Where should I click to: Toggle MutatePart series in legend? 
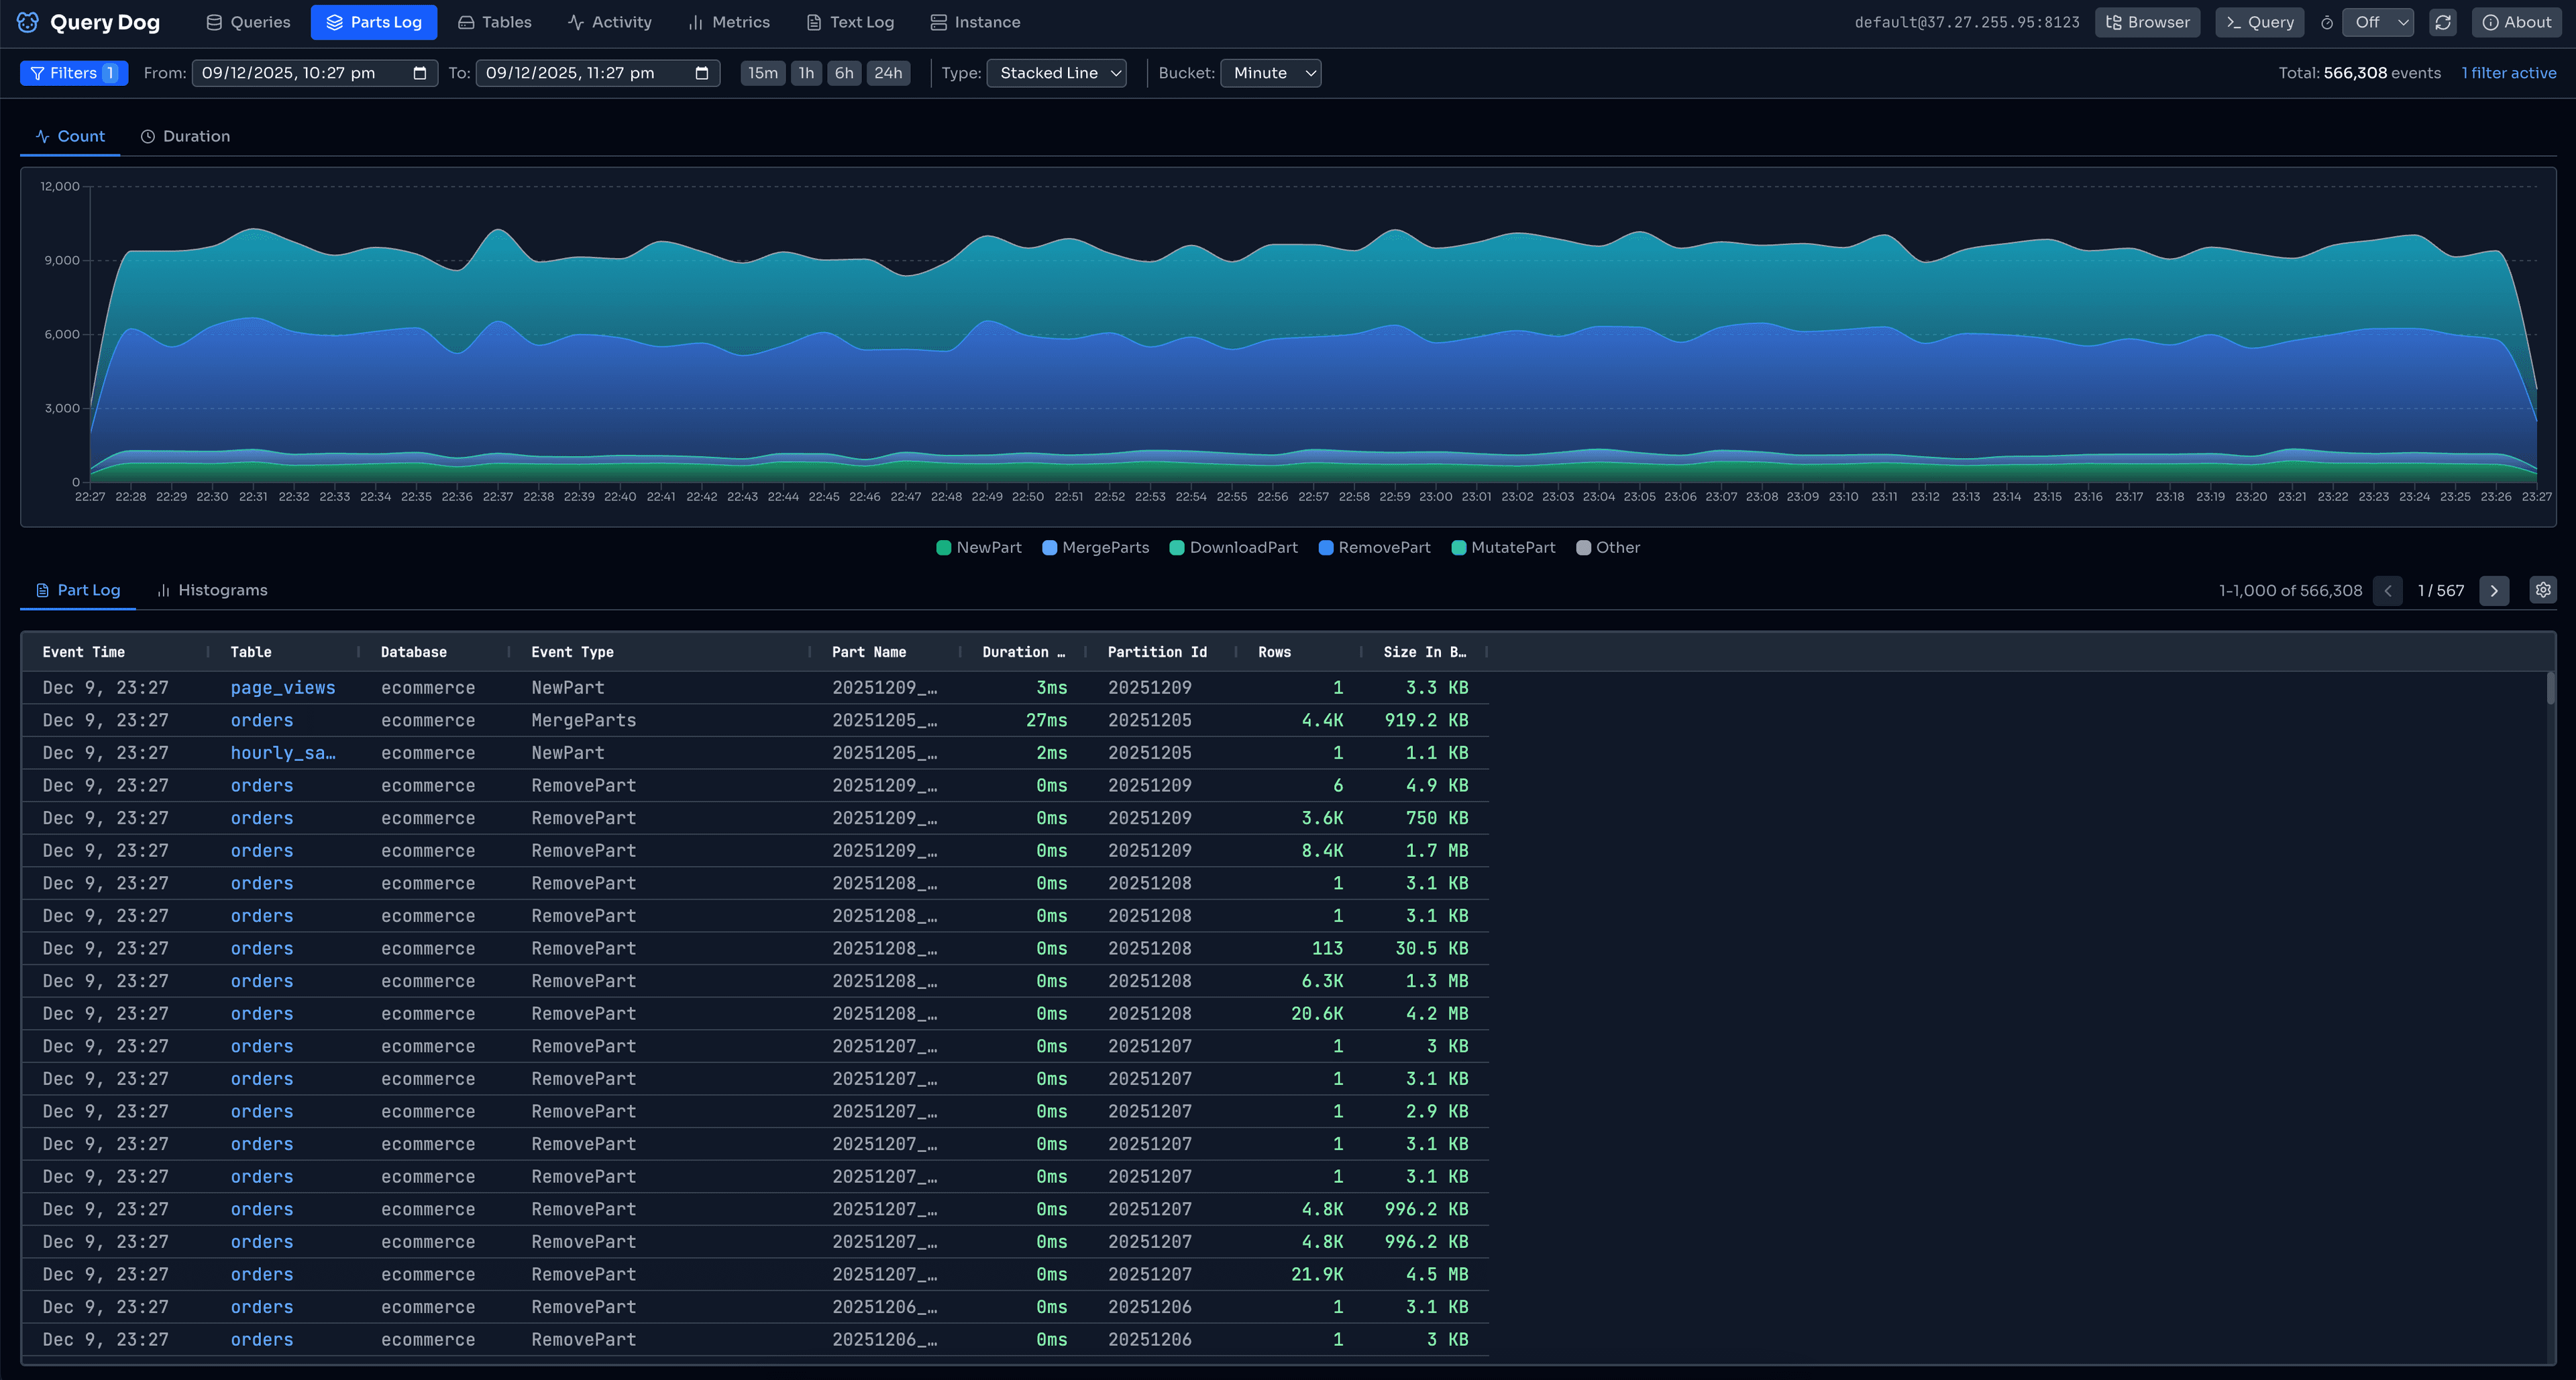[1503, 547]
